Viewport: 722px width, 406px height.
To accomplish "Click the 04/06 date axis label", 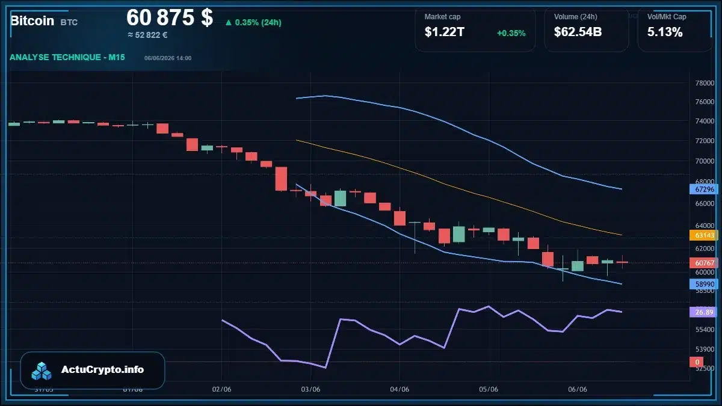I will pos(400,389).
